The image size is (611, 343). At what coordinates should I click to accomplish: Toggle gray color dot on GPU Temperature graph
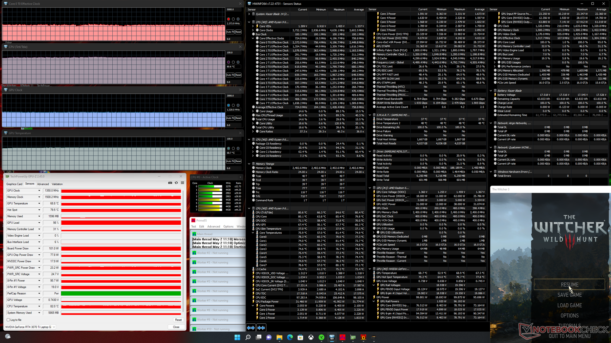[228, 149]
